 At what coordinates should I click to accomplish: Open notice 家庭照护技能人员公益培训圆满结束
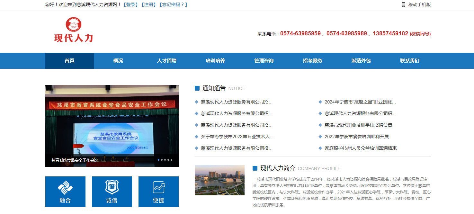[361, 148]
